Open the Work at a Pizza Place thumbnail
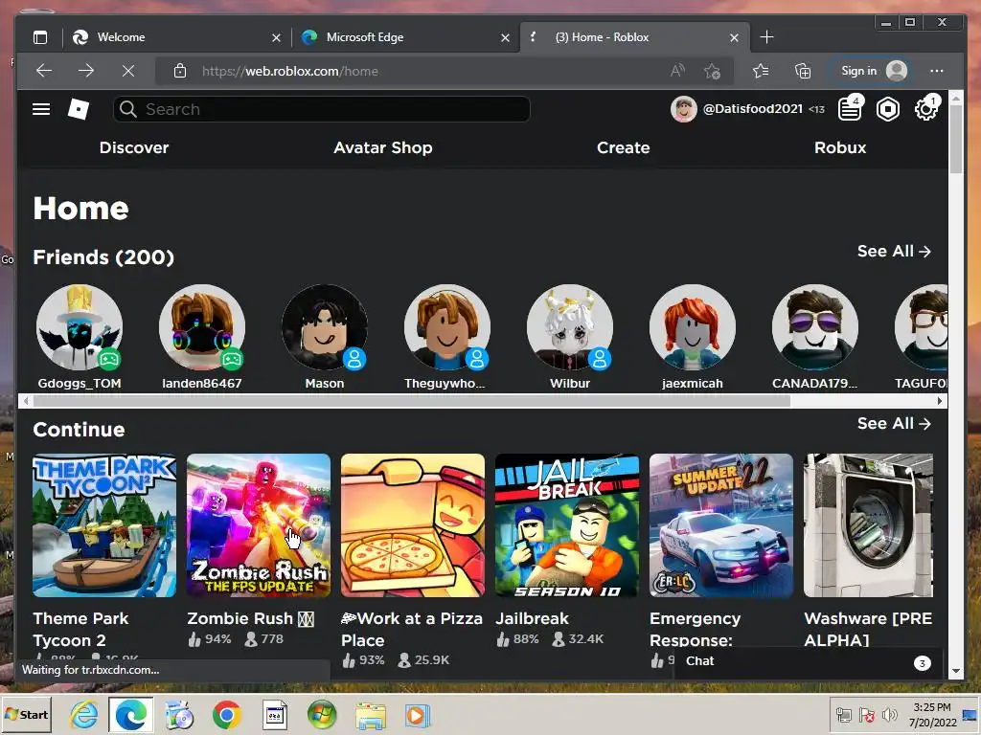Viewport: 981px width, 735px height. click(x=413, y=525)
